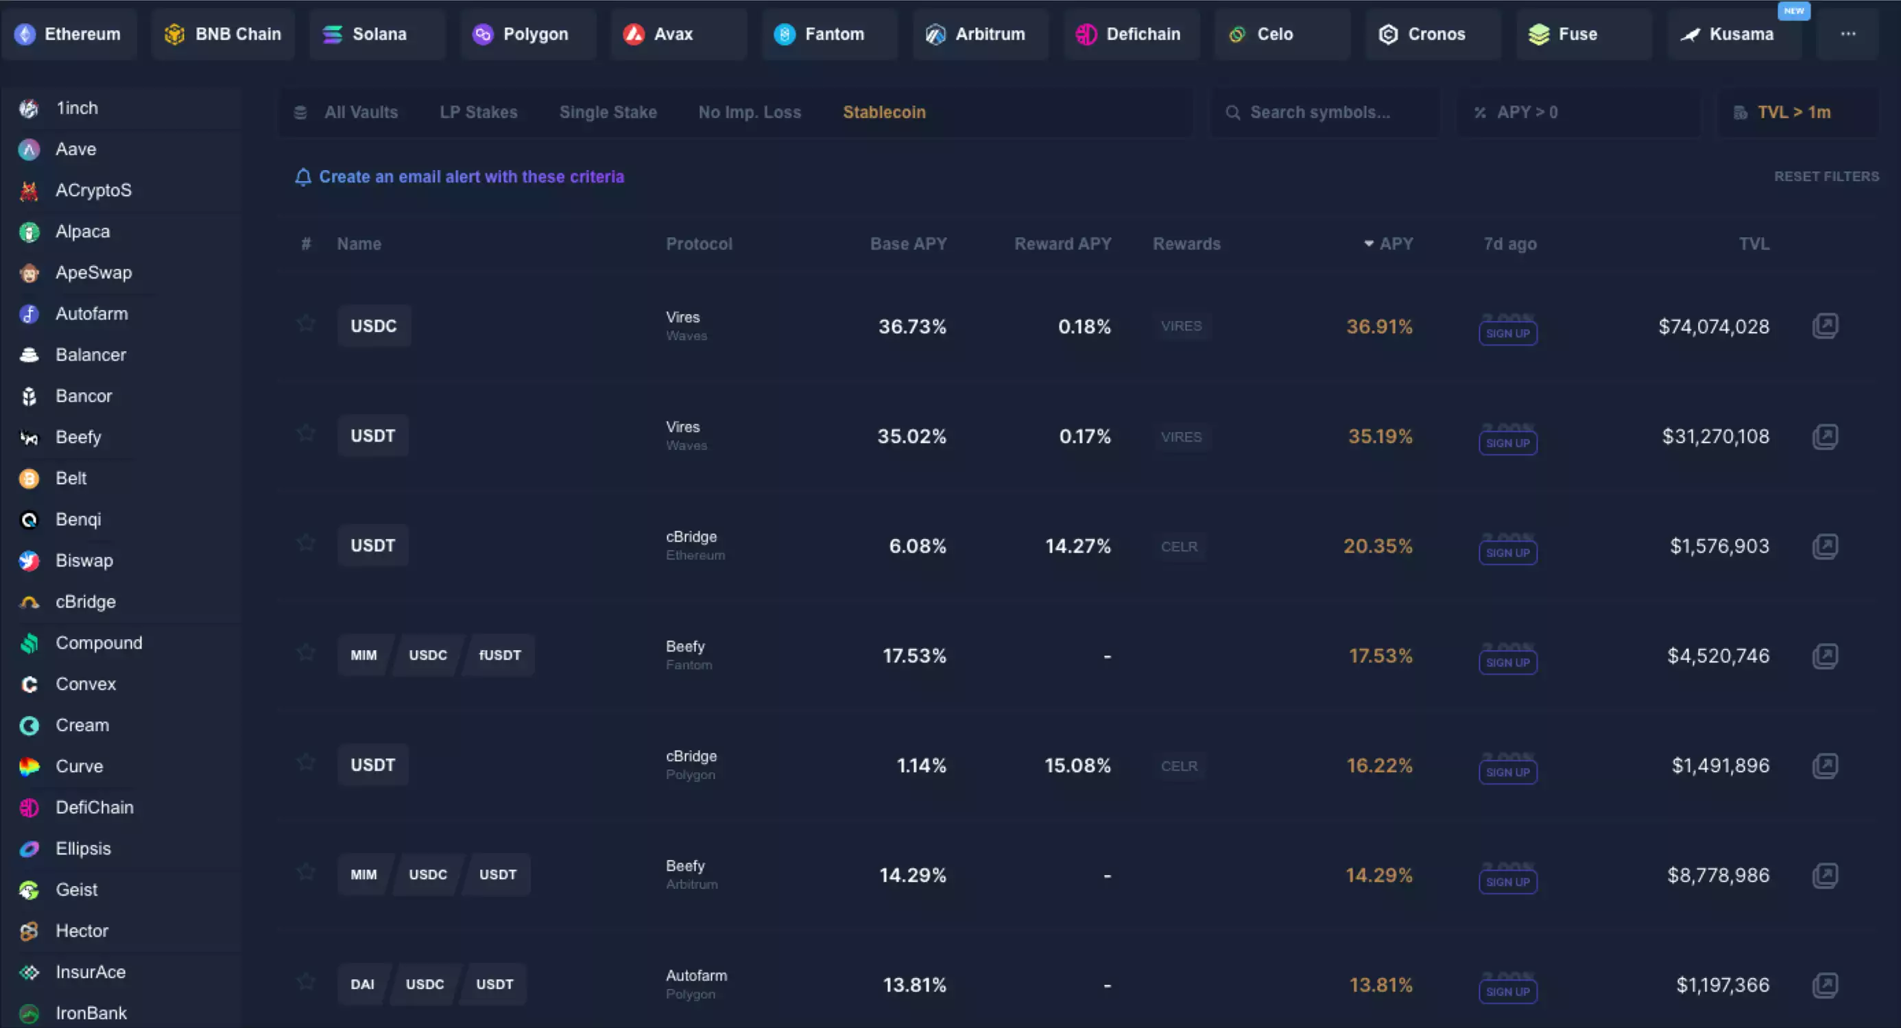Open external link for Beefy Arbitrum vault
Viewport: 1901px width, 1028px height.
(1825, 875)
